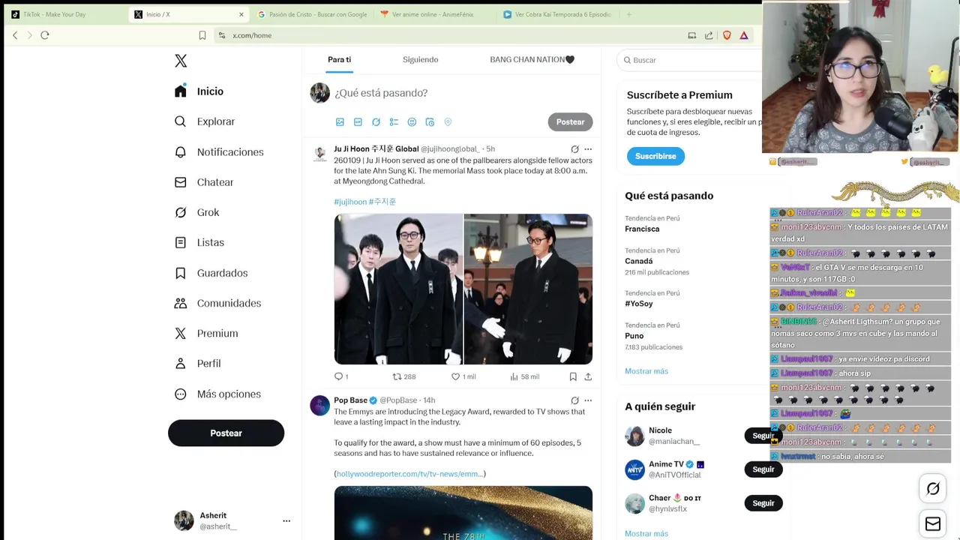
Task: Click the Buscar search field
Action: pos(690,60)
